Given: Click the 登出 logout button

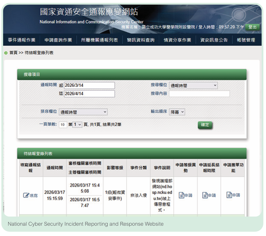Looking at the screenshot, I should [x=253, y=27].
